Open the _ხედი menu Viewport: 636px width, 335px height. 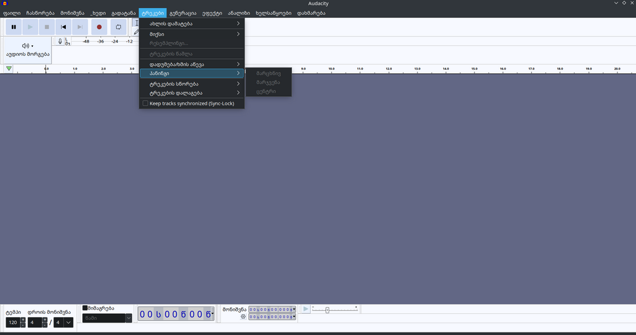click(x=98, y=13)
